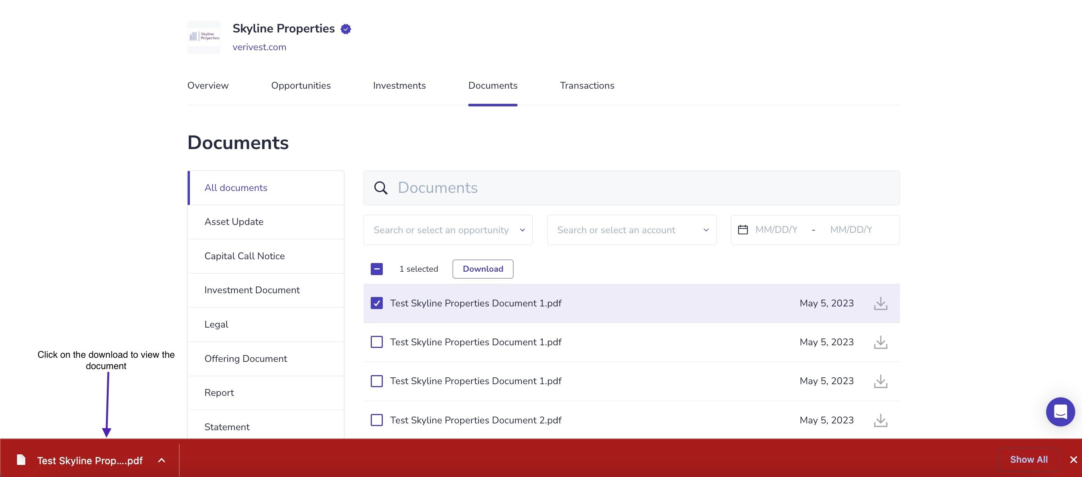Viewport: 1082px width, 477px height.
Task: Click the Download button for selected files
Action: pos(482,269)
